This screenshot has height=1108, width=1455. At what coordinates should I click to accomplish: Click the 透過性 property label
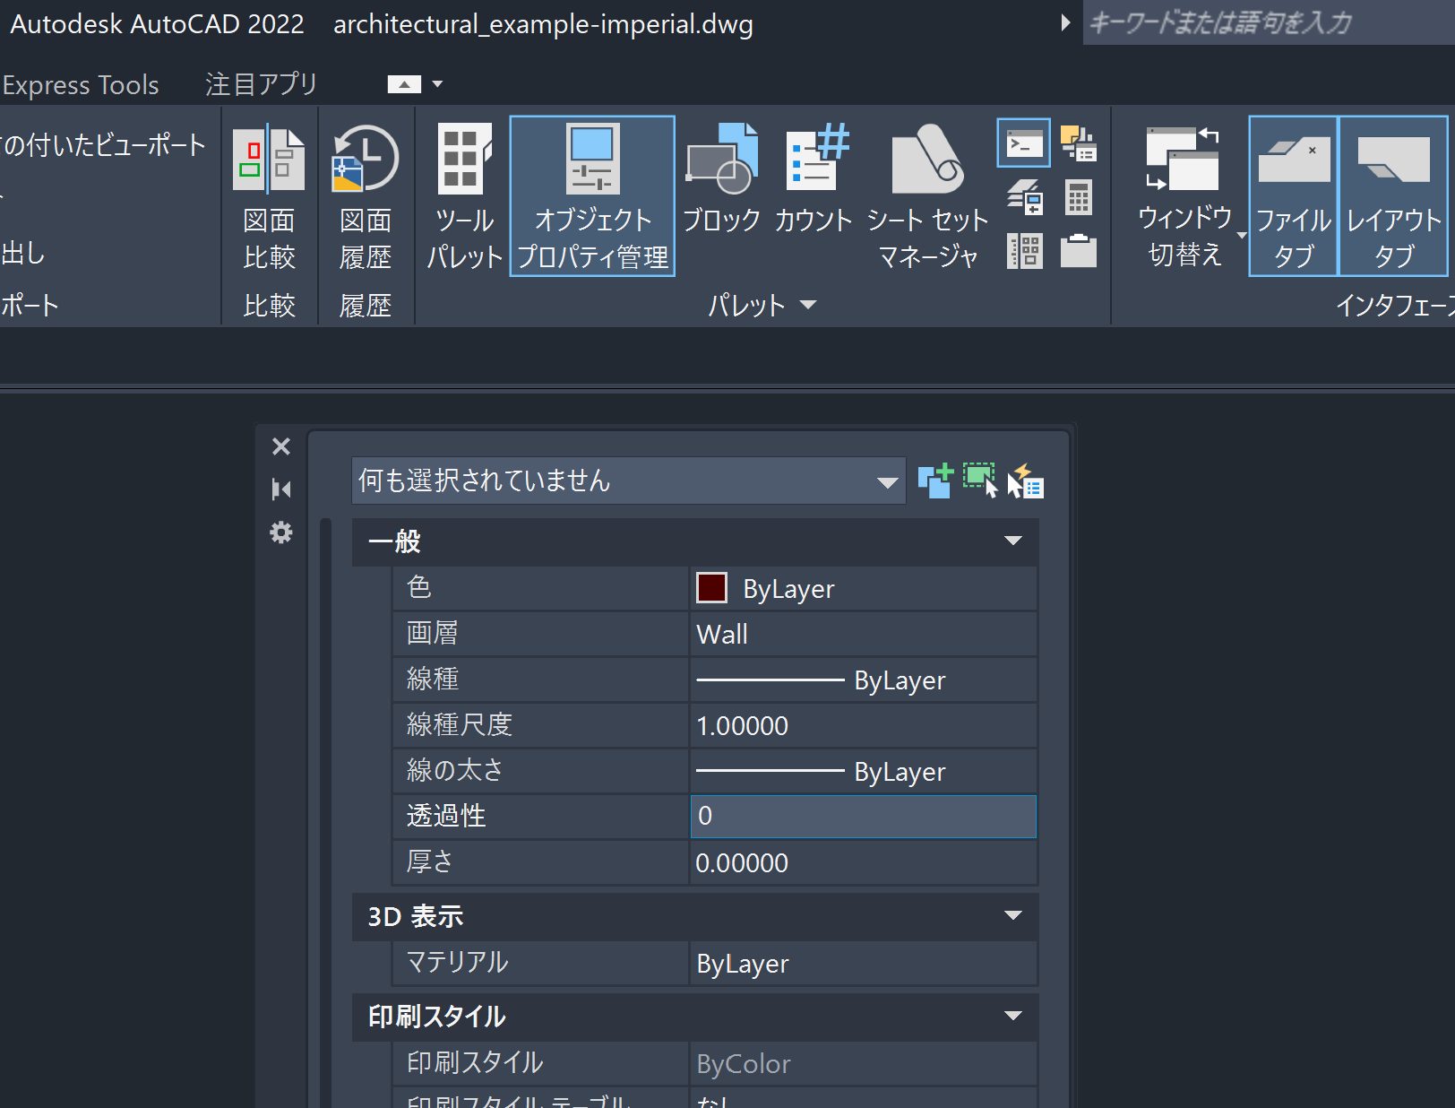[x=445, y=816]
